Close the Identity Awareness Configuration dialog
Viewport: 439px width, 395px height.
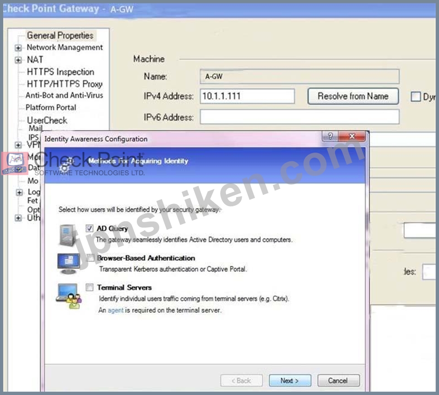click(352, 136)
